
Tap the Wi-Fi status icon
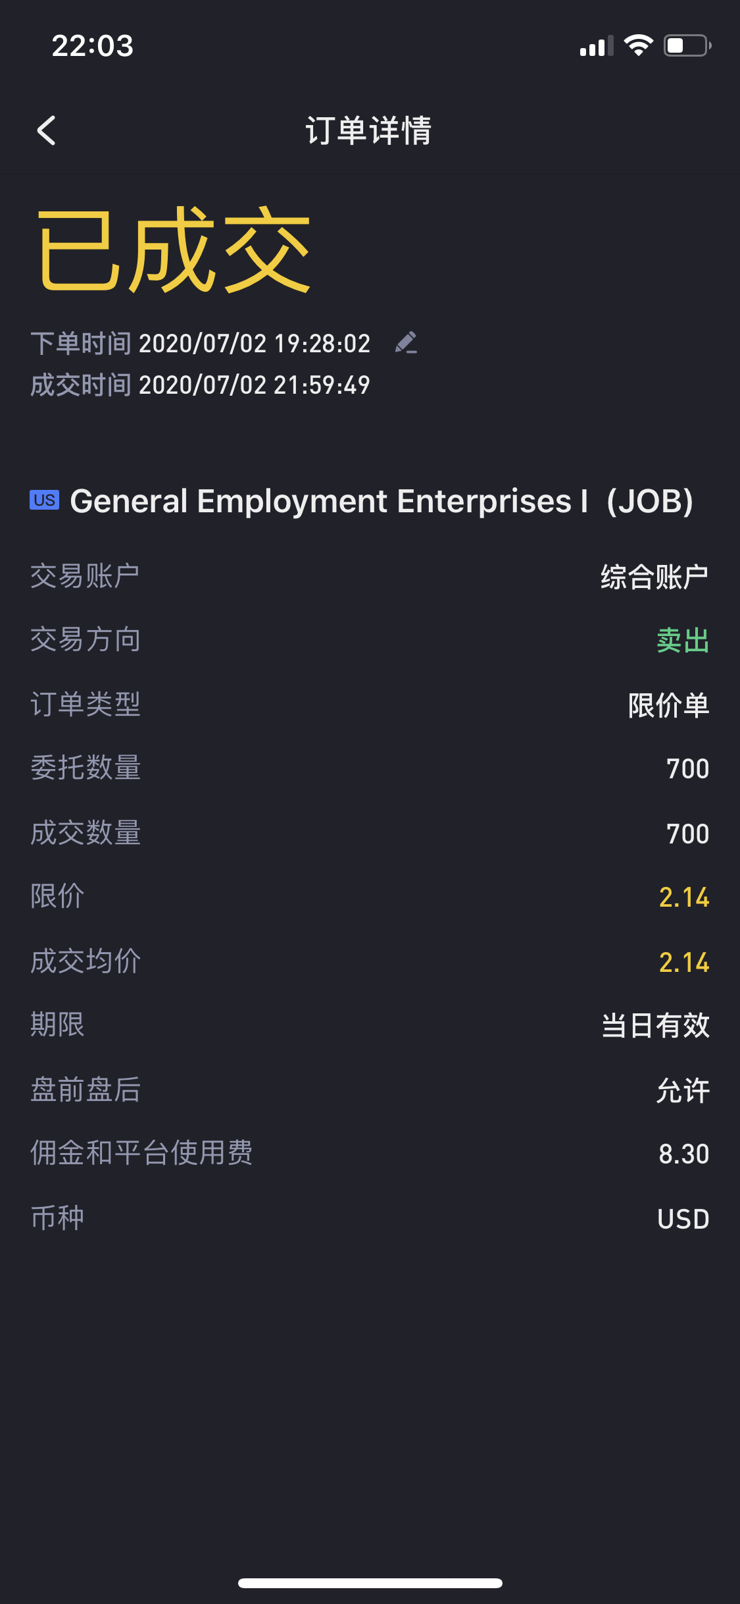click(x=638, y=45)
